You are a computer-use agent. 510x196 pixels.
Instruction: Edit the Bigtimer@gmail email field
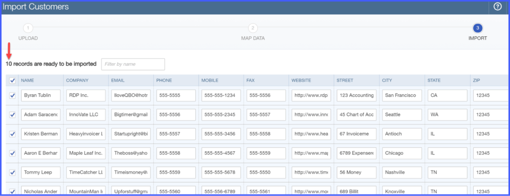(x=131, y=115)
